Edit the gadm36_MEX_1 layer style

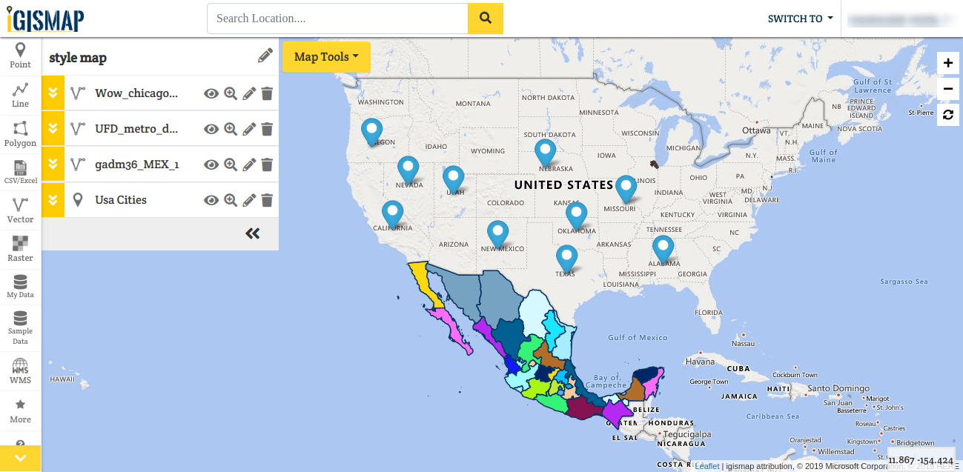click(249, 164)
